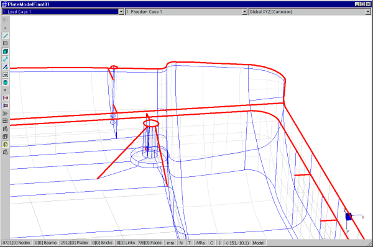
Task: Select the wireframe cube icon
Action: click(x=5, y=137)
